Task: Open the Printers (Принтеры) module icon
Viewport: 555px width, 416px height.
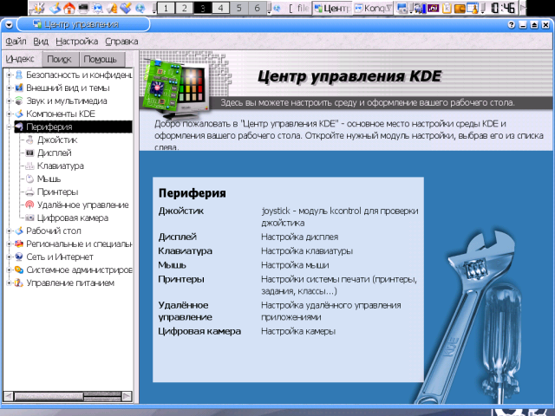Action: tap(29, 192)
